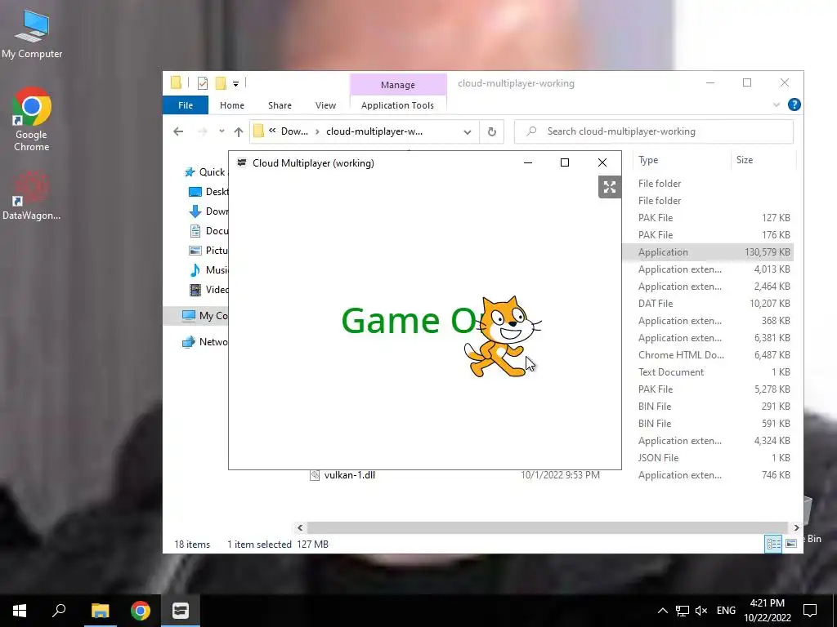The width and height of the screenshot is (837, 627).
Task: Click Chrome icon on the taskbar
Action: coord(140,611)
